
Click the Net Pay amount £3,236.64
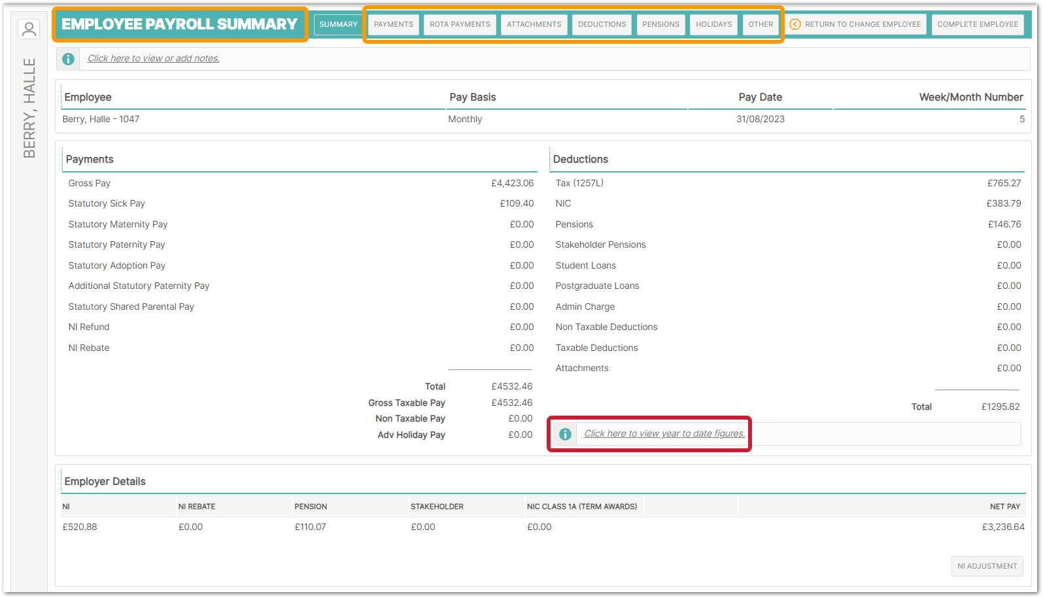(1002, 527)
